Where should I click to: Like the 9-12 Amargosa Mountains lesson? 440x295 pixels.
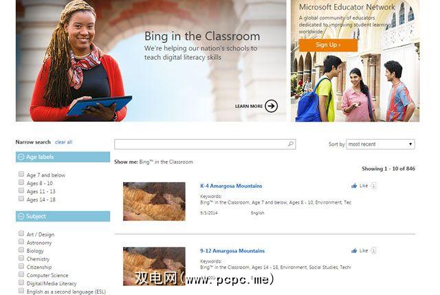point(360,251)
